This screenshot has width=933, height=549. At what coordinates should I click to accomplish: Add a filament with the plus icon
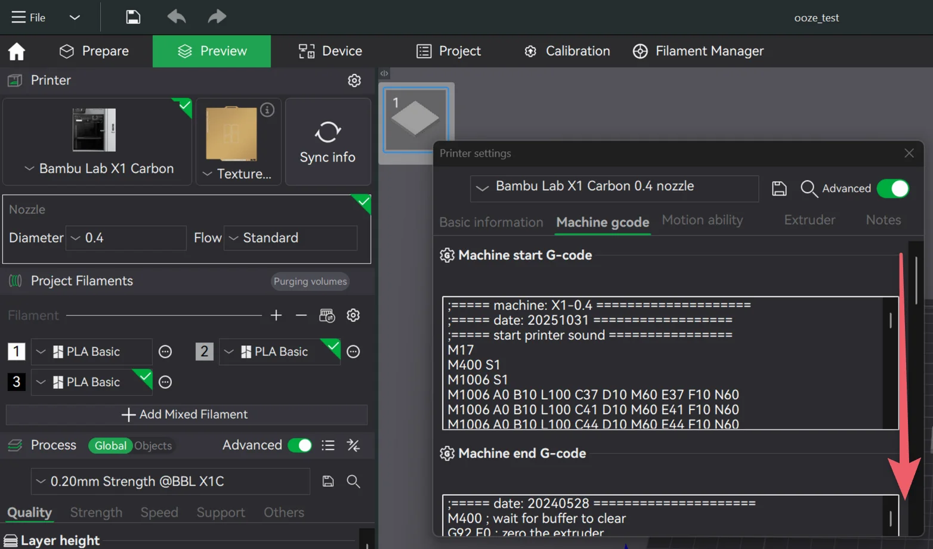[276, 315]
